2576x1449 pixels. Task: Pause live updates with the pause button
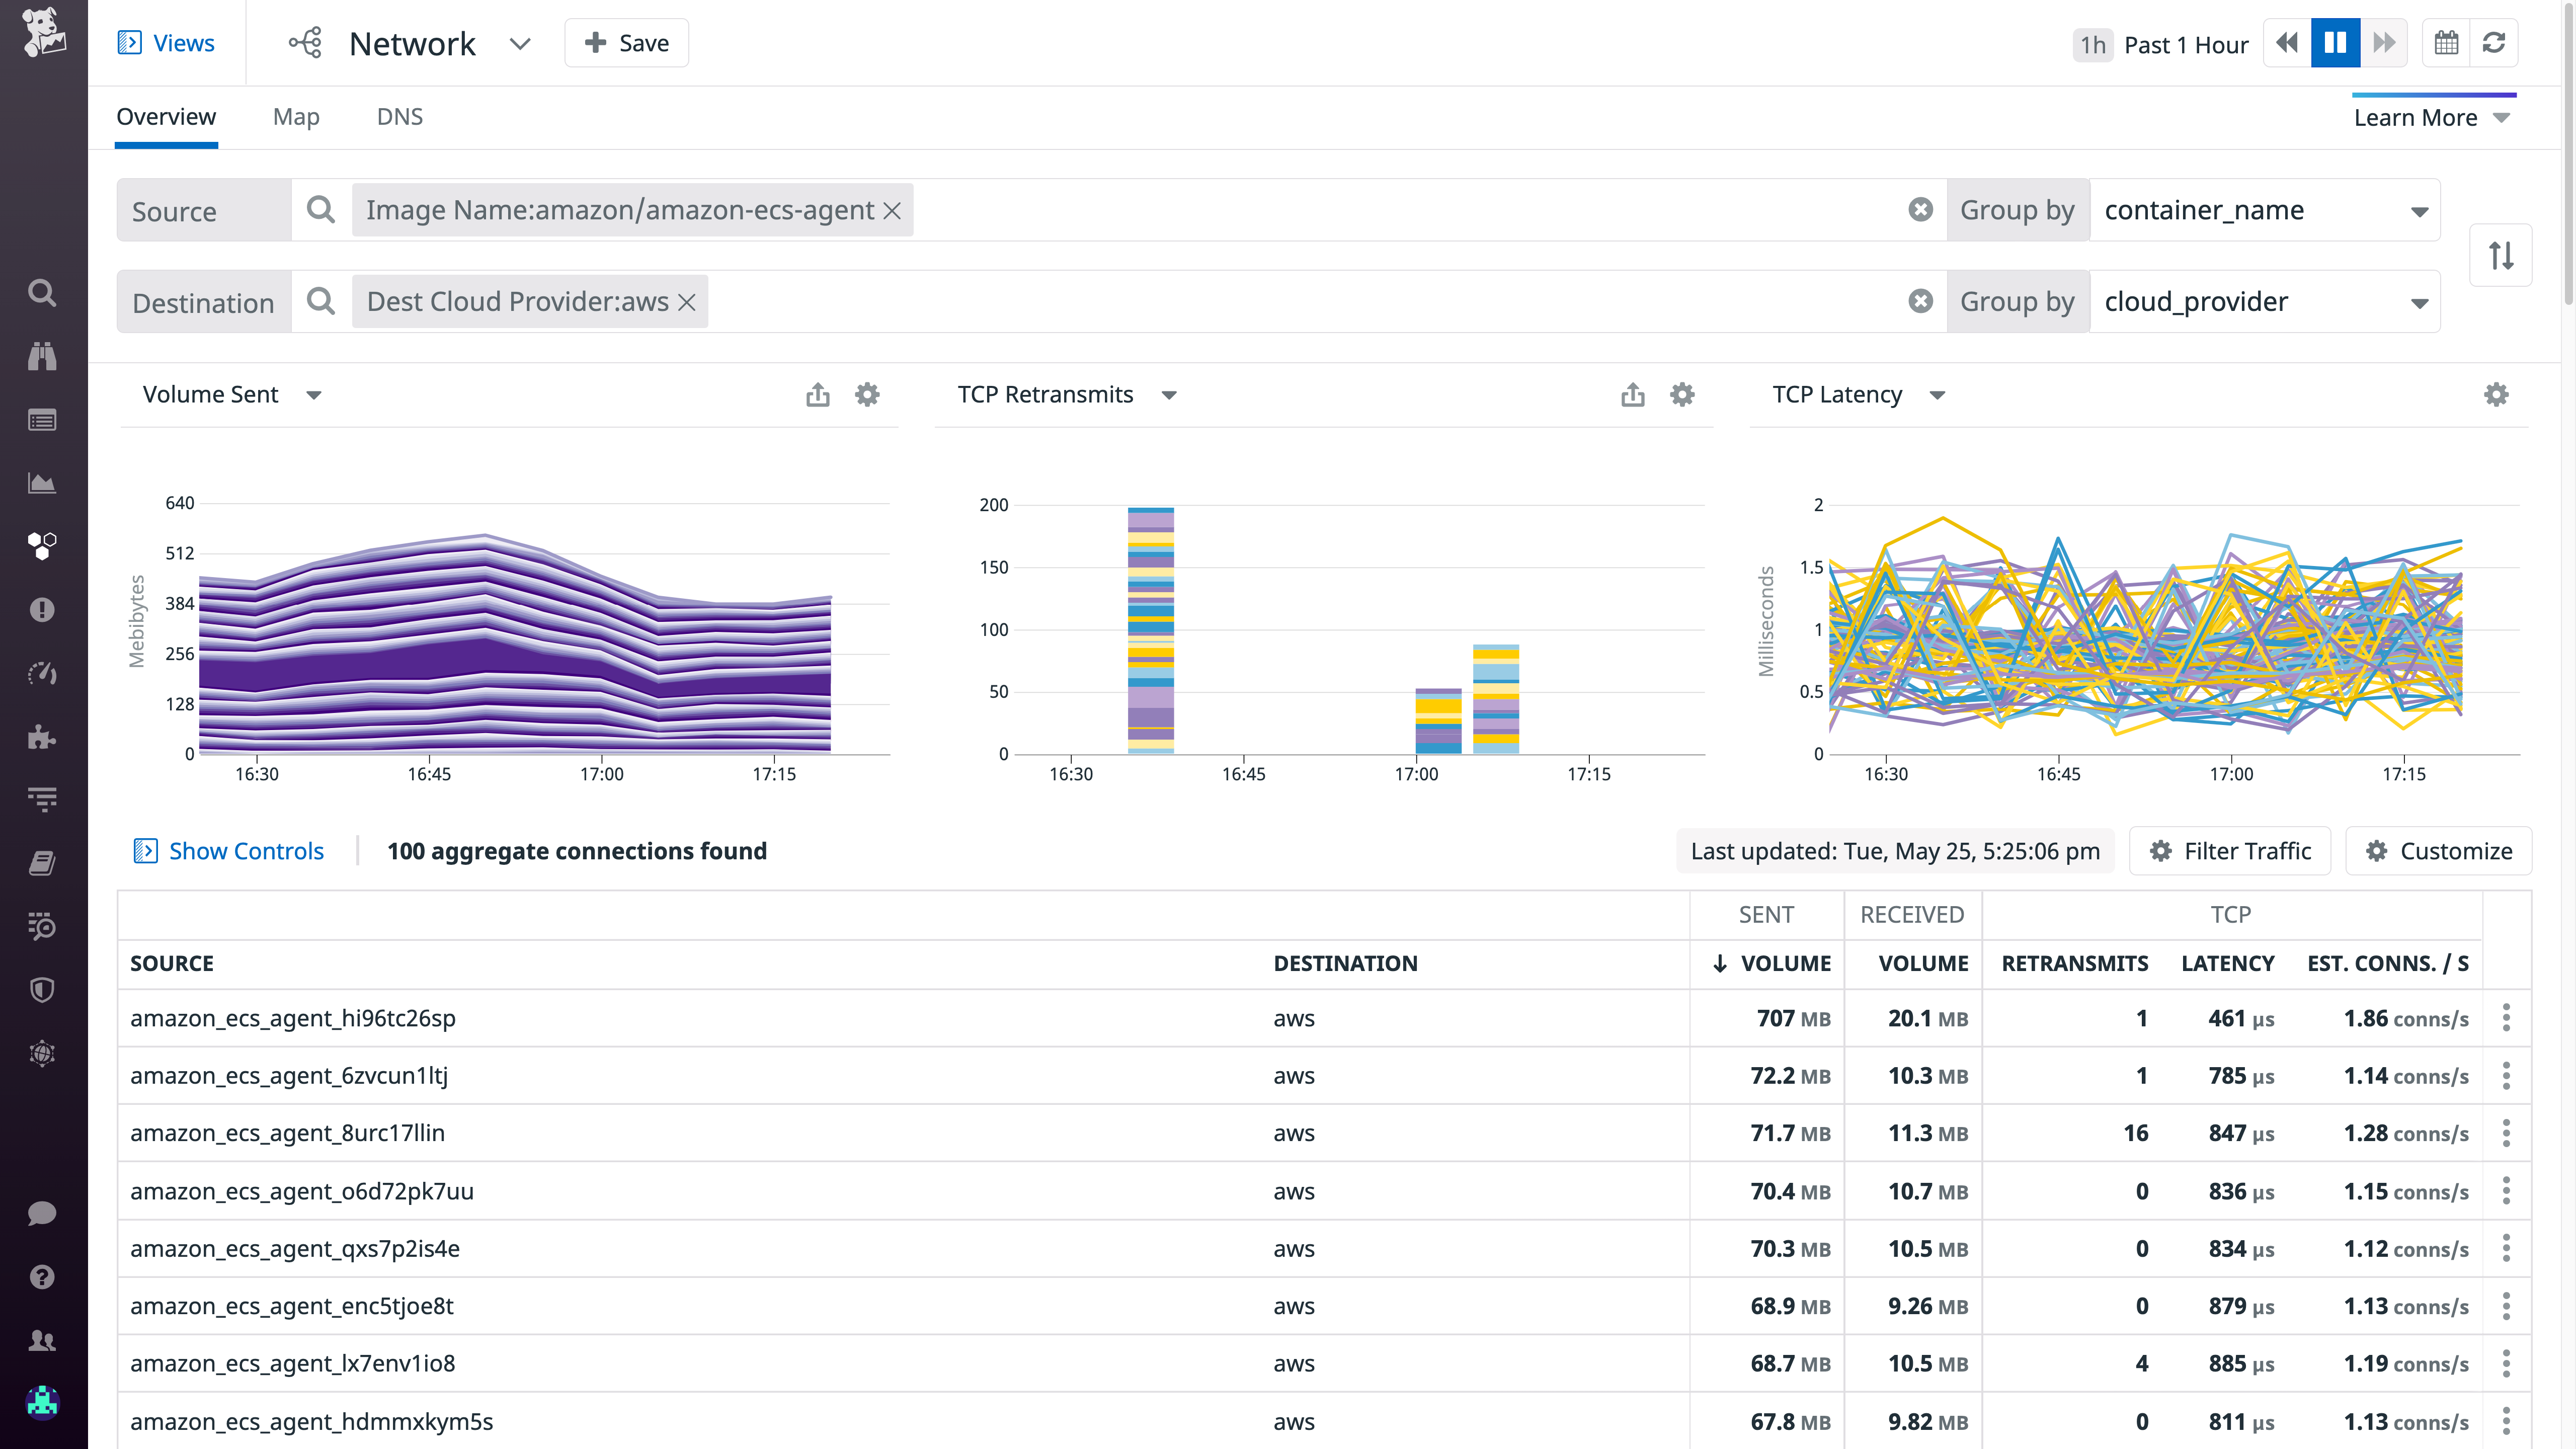(x=2335, y=42)
